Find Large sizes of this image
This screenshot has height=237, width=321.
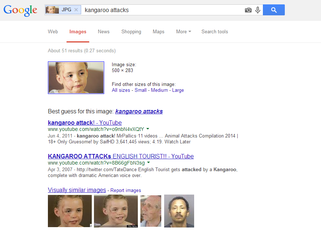coord(178,90)
